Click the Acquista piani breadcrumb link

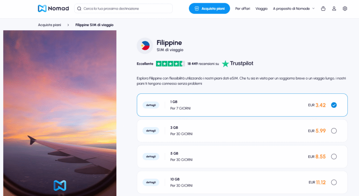click(x=49, y=25)
